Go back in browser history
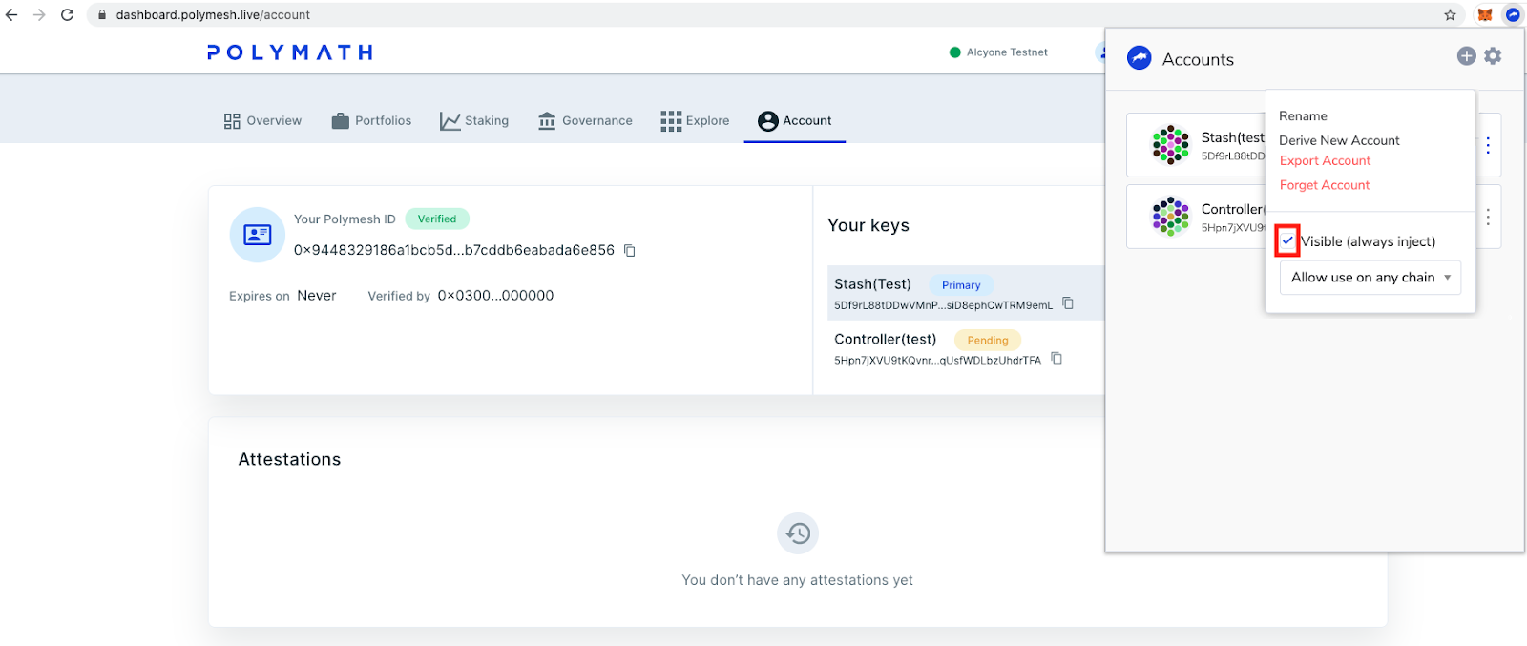 tap(11, 15)
